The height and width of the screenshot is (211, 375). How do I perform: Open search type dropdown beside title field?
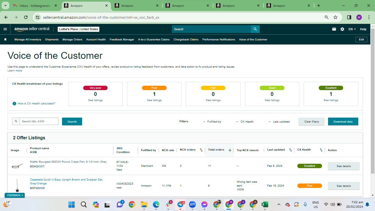pos(16,121)
